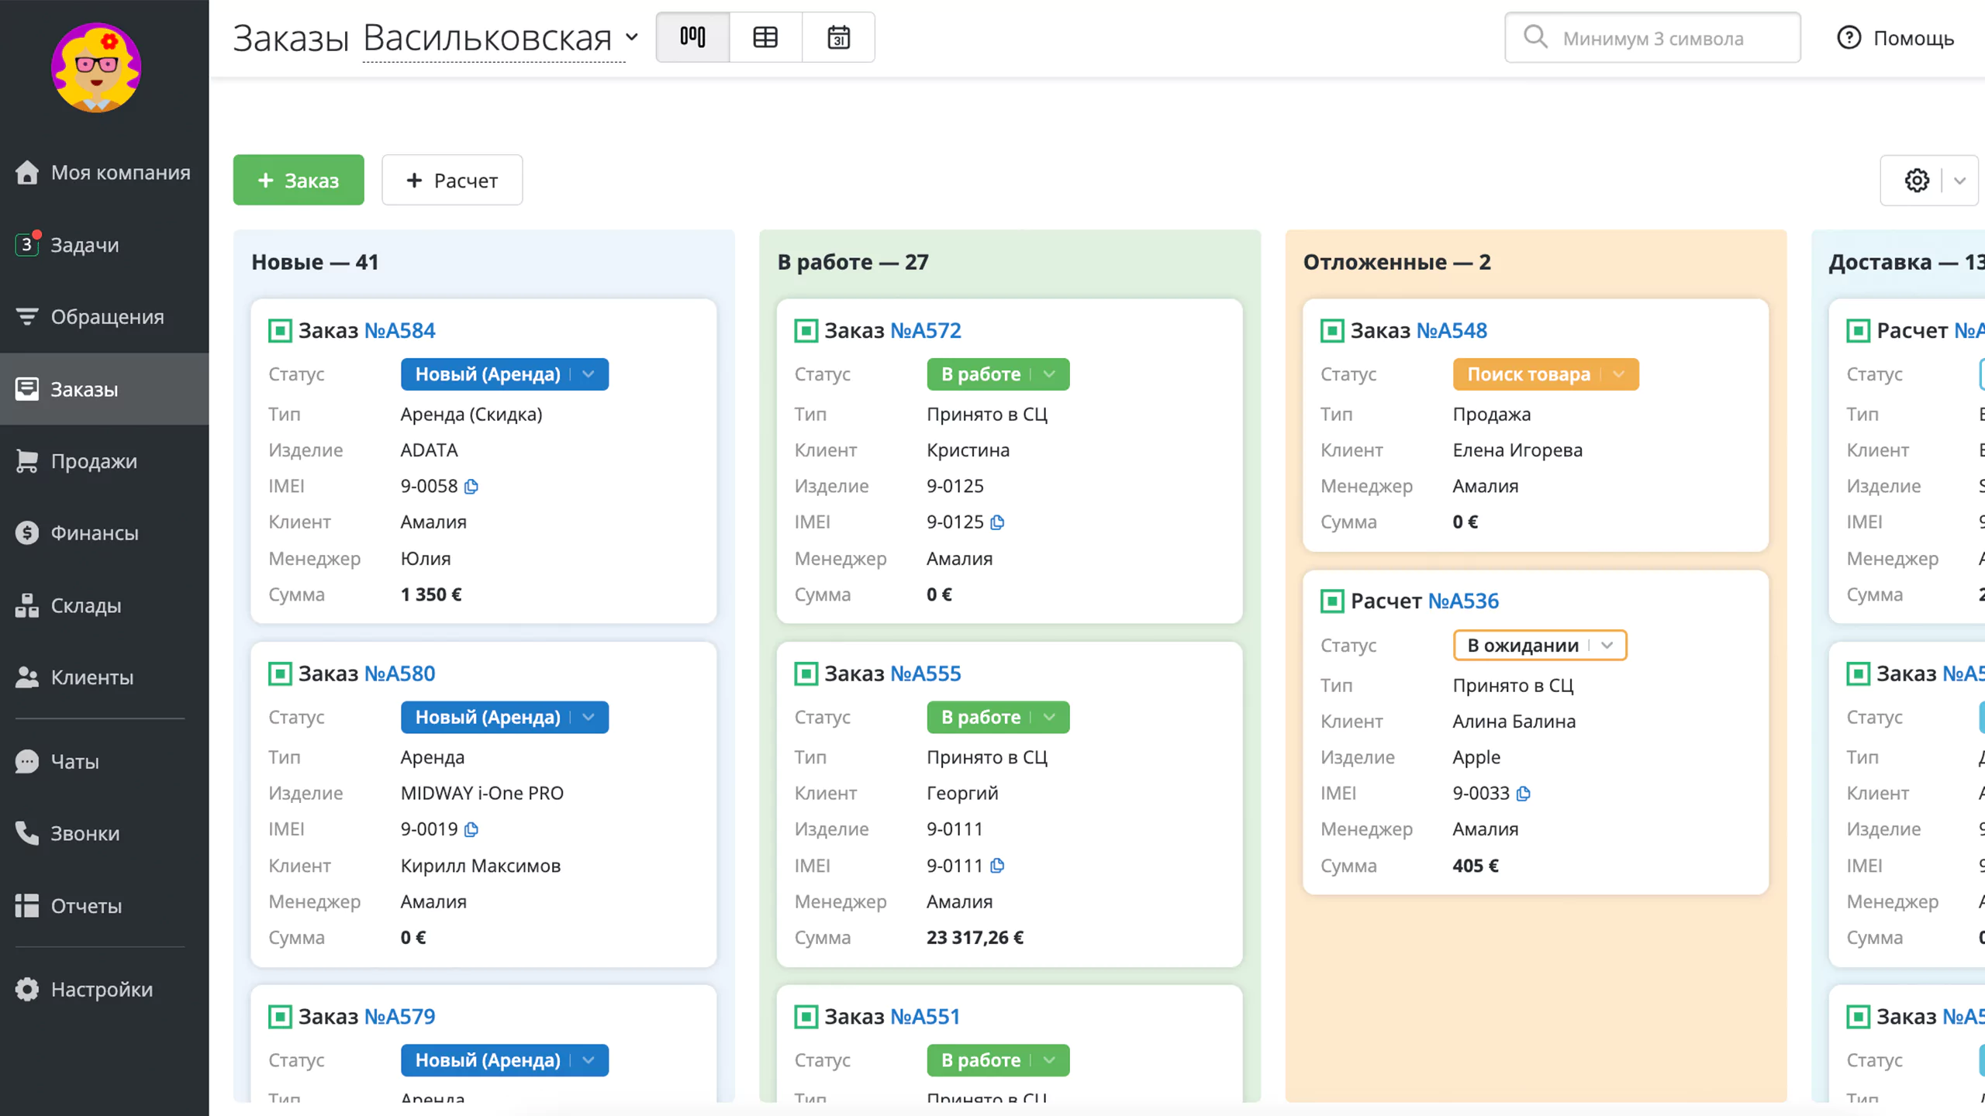Image resolution: width=1985 pixels, height=1116 pixels.
Task: Open Моя компания from sidebar
Action: tap(104, 172)
